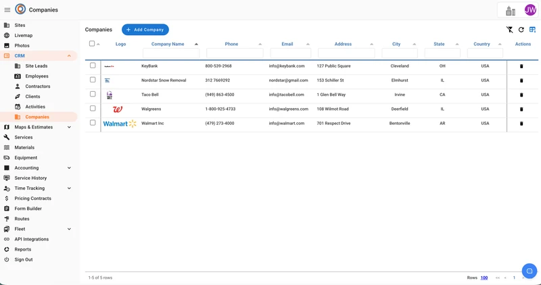Sort by Company Name arrow
541x285 pixels.
click(x=196, y=44)
